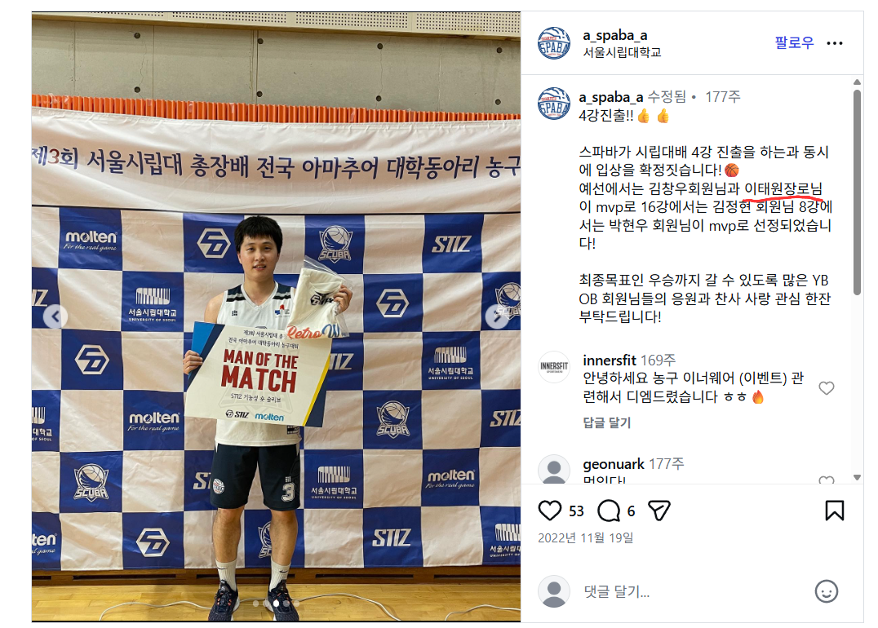The height and width of the screenshot is (628, 878).
Task: View the 53 likes count
Action: [576, 511]
